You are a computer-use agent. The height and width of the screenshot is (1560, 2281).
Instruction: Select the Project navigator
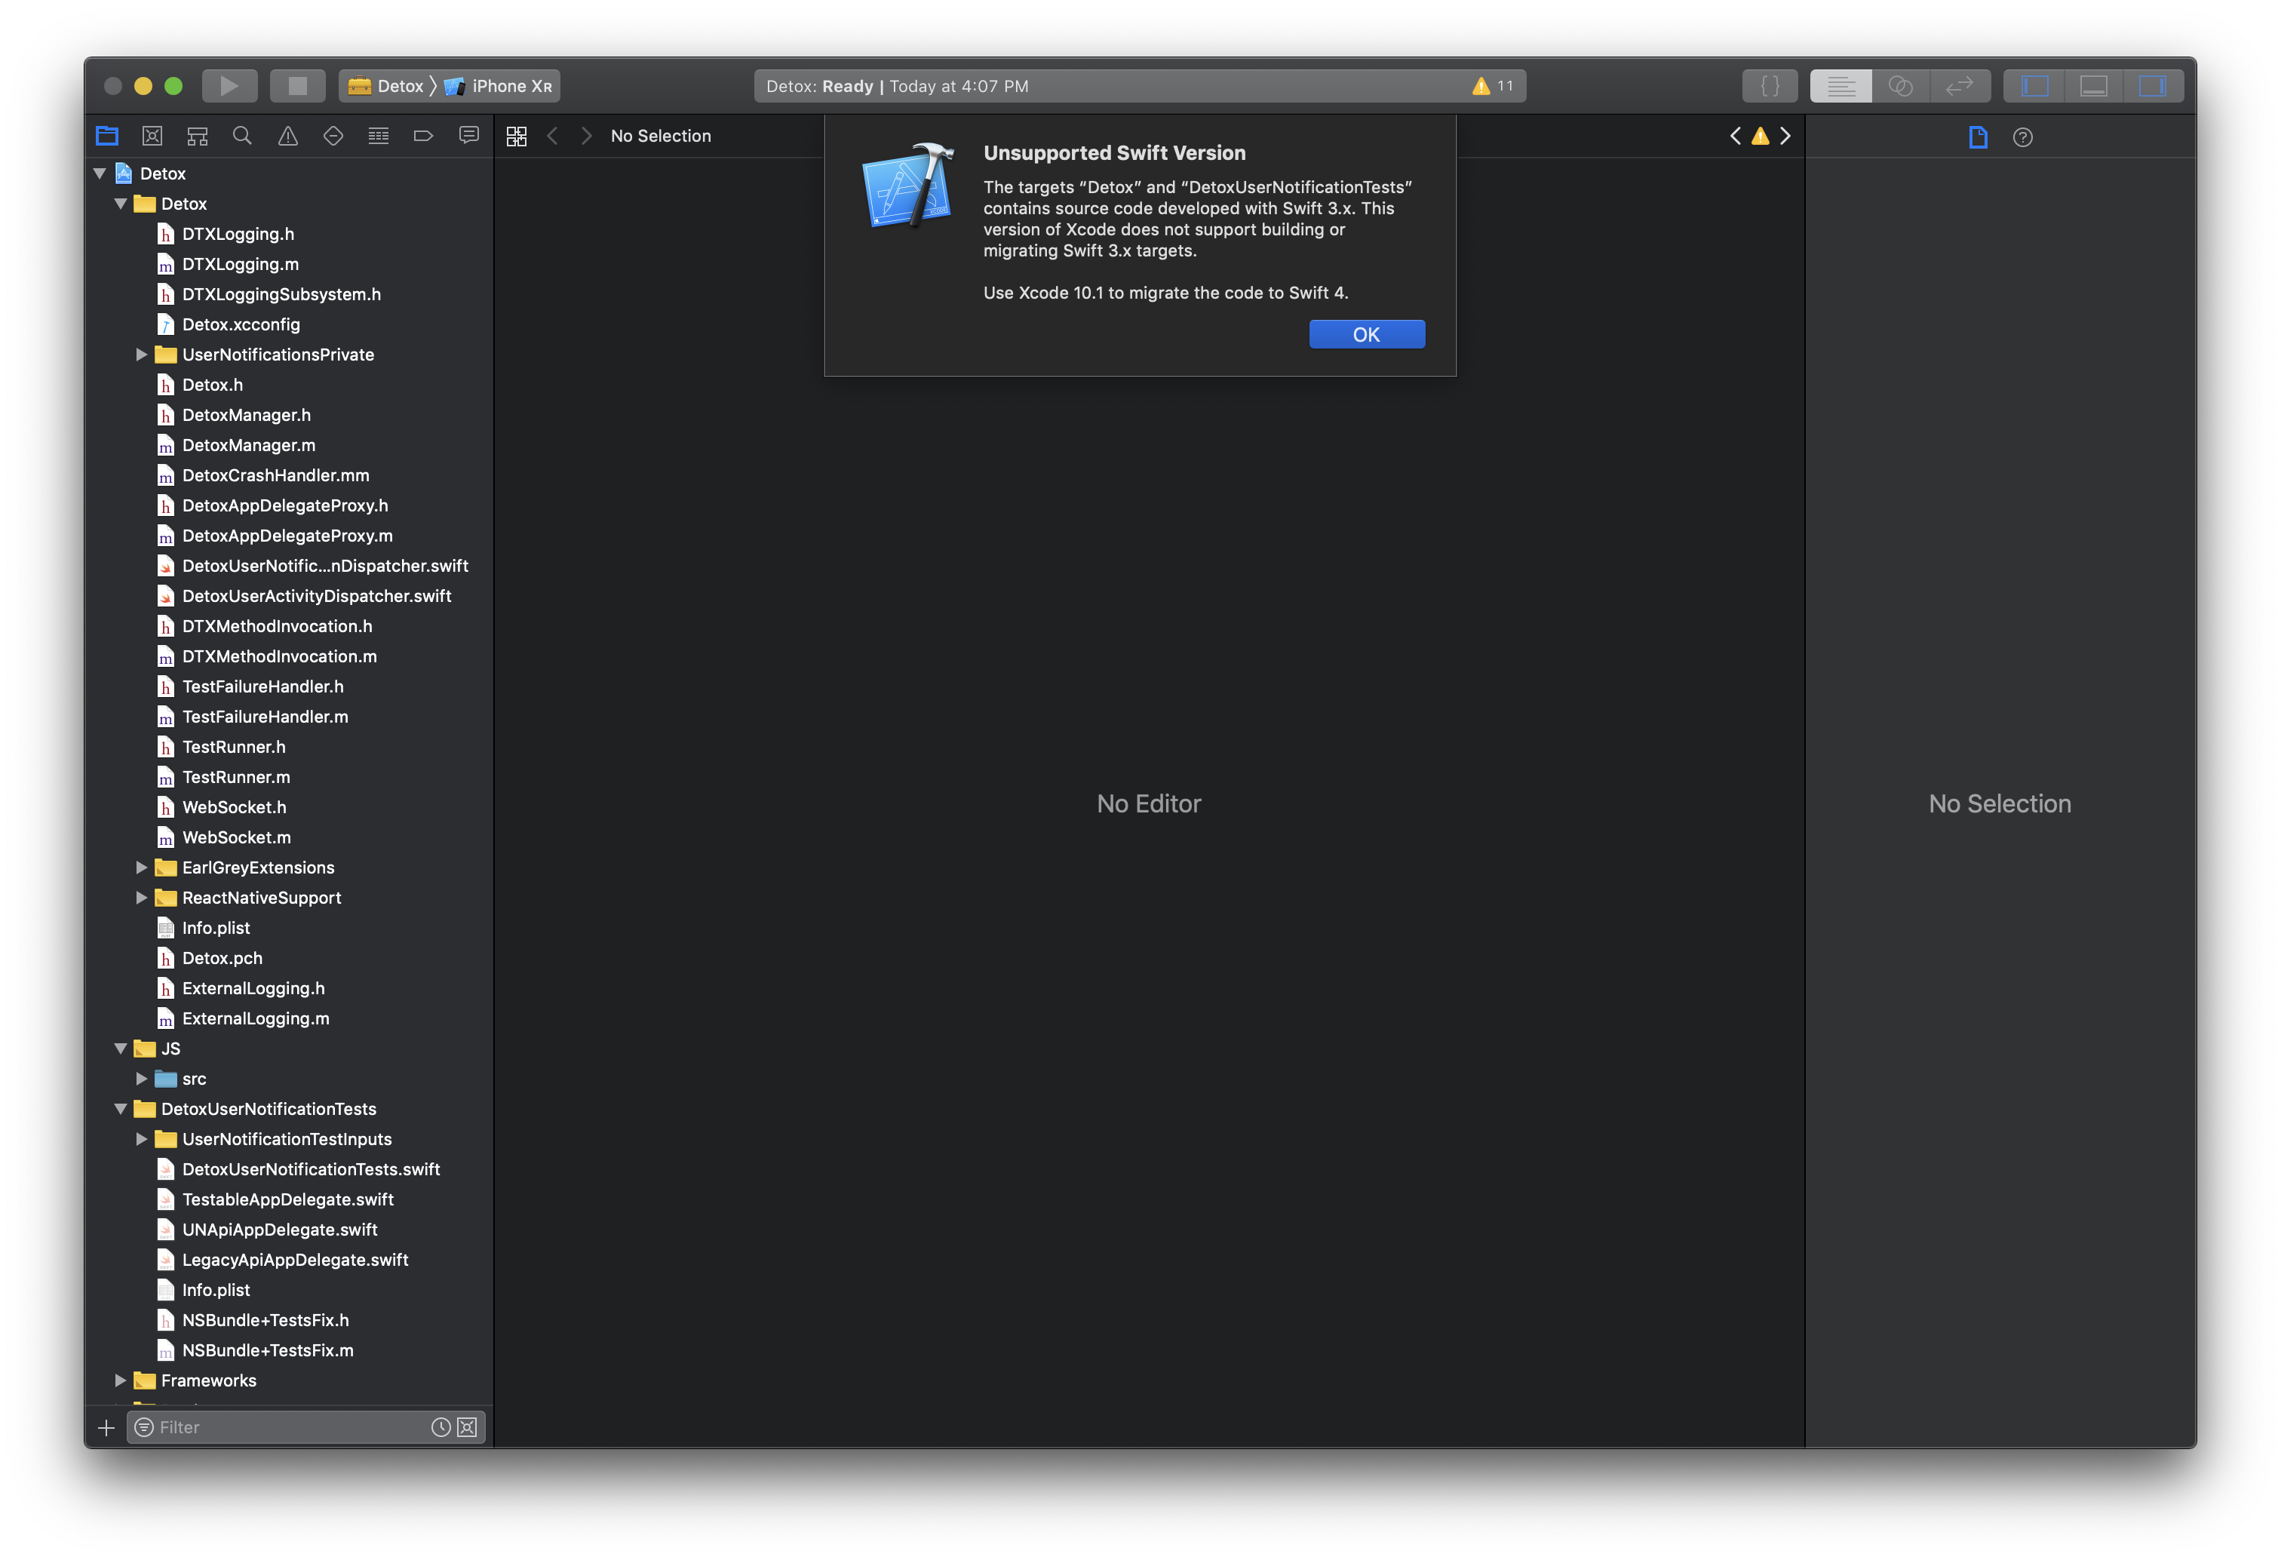point(106,136)
